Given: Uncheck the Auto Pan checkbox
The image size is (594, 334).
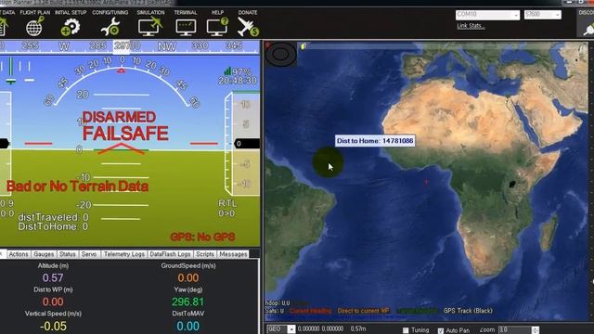Looking at the screenshot, I should [x=441, y=330].
